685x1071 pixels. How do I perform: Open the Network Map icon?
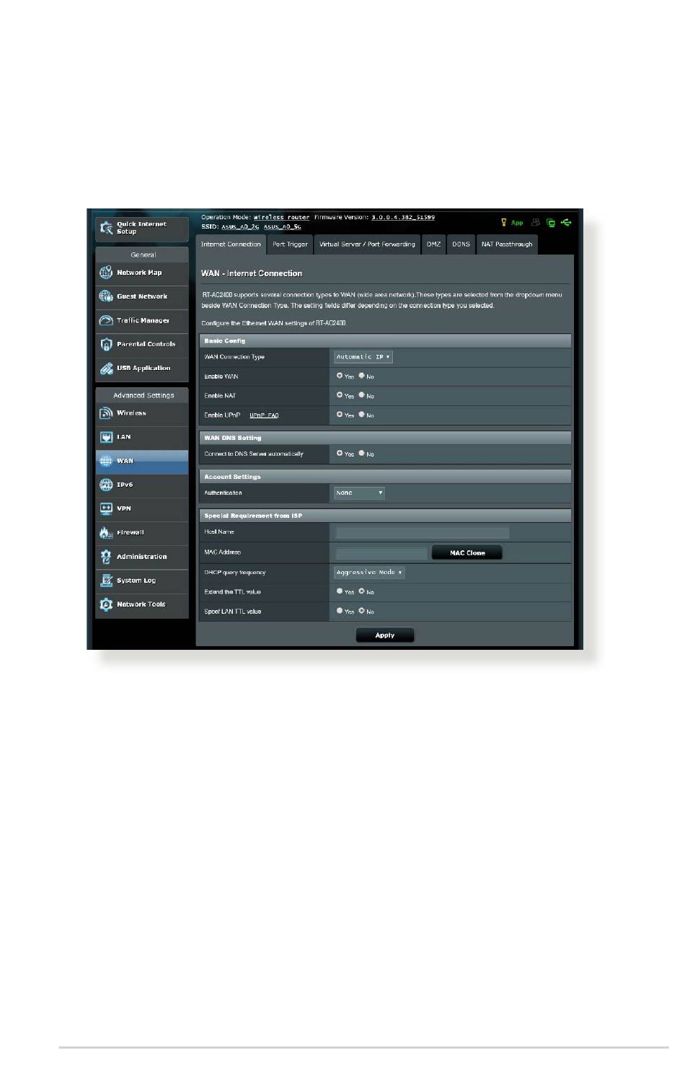click(x=106, y=273)
